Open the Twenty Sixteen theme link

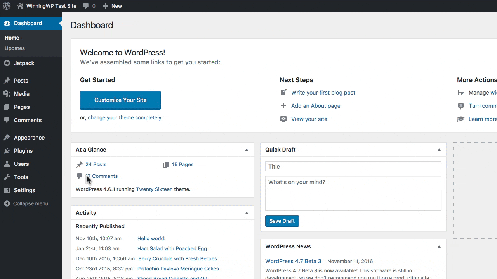coord(154,189)
